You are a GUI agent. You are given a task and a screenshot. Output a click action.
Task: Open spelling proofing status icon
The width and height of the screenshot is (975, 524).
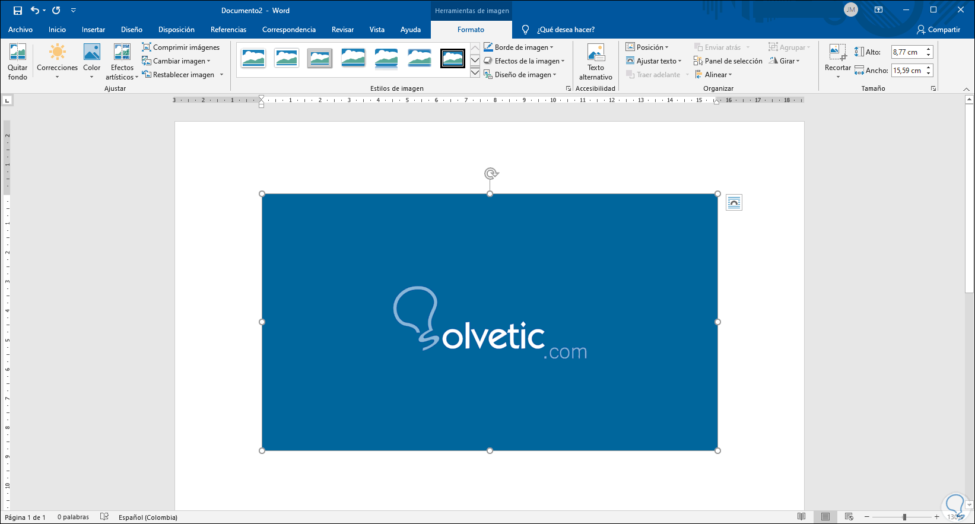click(104, 517)
